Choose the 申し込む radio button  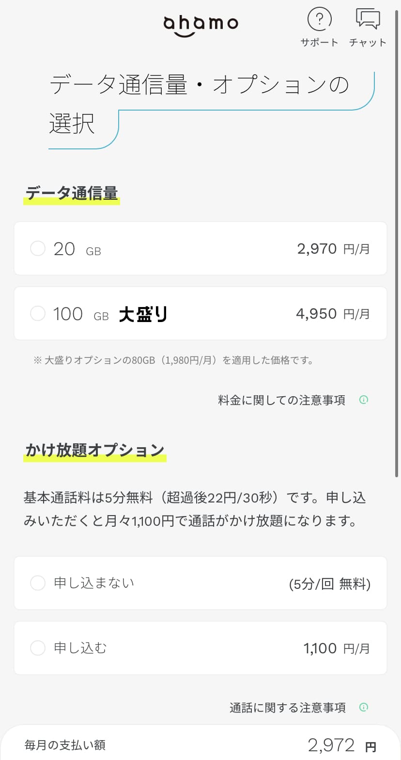pos(38,648)
